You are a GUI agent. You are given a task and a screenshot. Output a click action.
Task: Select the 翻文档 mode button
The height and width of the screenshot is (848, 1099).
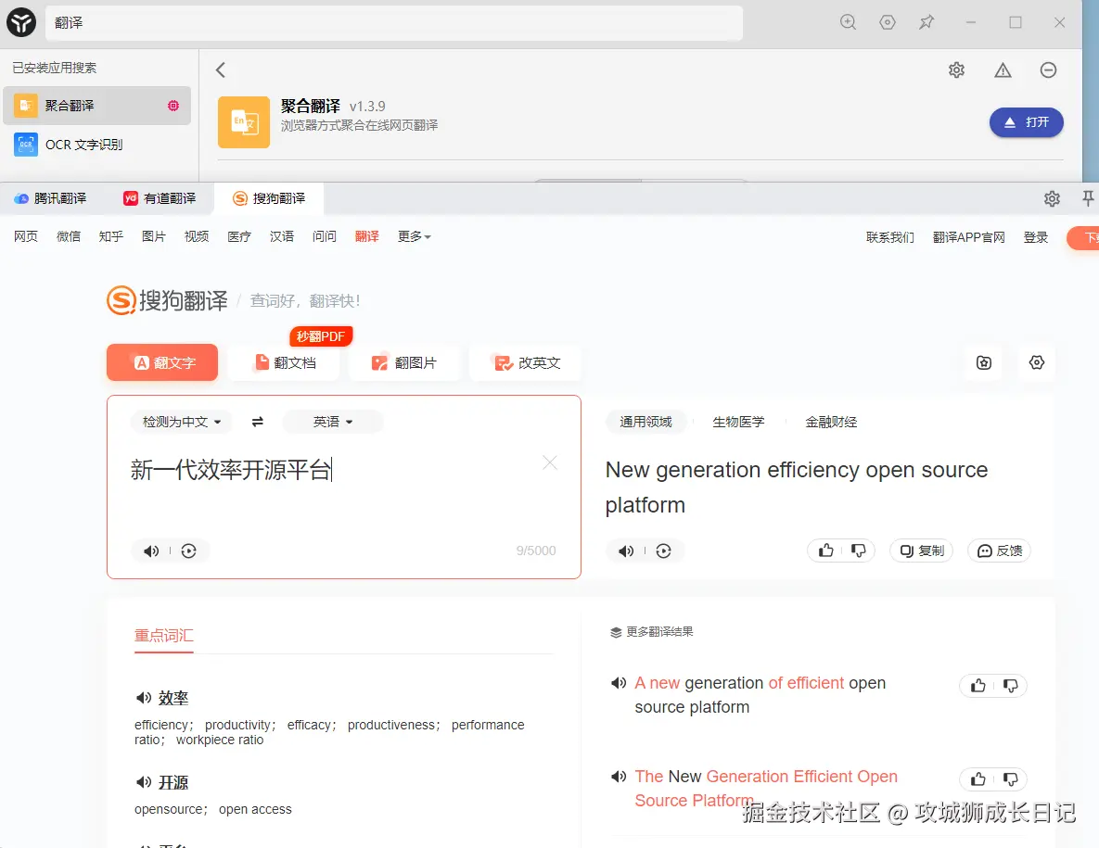coord(285,362)
